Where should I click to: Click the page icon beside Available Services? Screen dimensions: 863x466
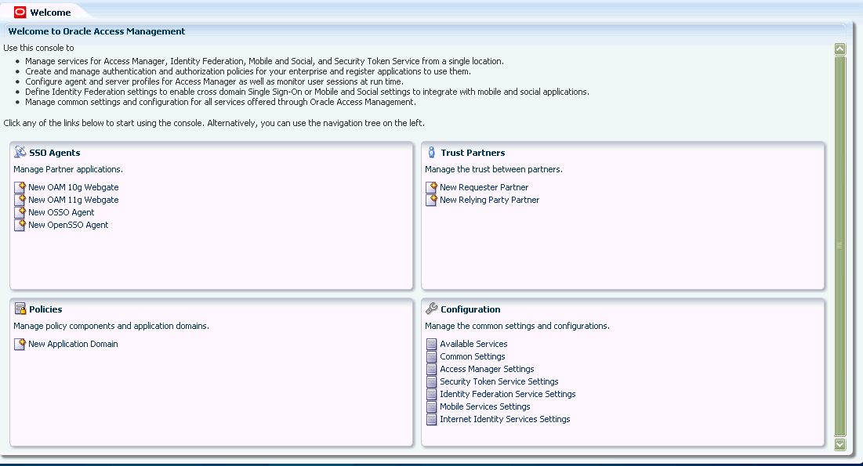pyautogui.click(x=431, y=345)
